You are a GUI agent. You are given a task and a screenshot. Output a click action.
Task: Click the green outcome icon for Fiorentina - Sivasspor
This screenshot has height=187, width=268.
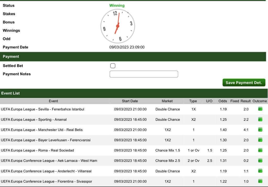click(x=260, y=181)
